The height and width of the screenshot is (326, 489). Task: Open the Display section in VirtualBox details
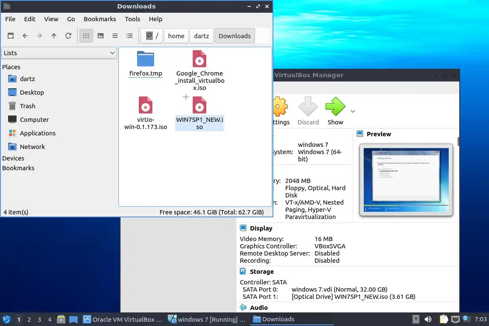coord(261,228)
